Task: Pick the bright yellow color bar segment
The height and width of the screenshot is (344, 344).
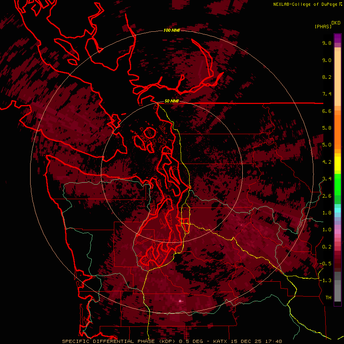Action: (338, 164)
